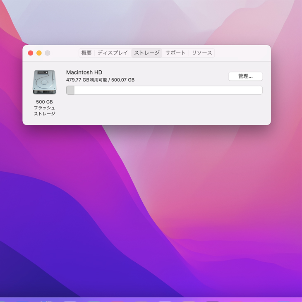The height and width of the screenshot is (302, 302).
Task: Select the ストレージ tab
Action: coord(146,53)
